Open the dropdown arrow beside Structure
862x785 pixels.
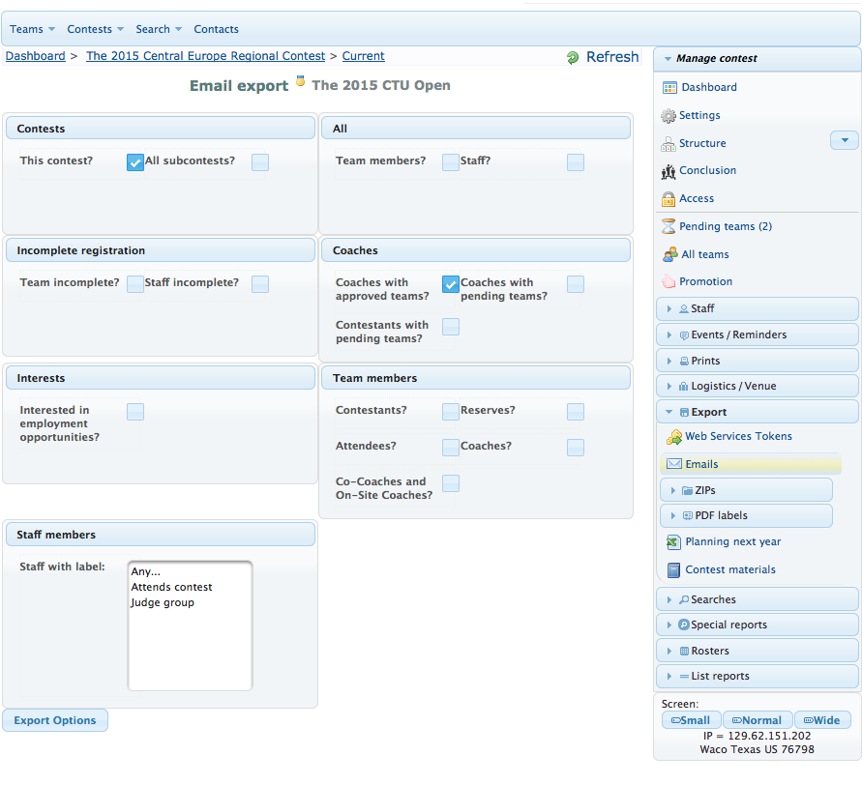click(844, 141)
